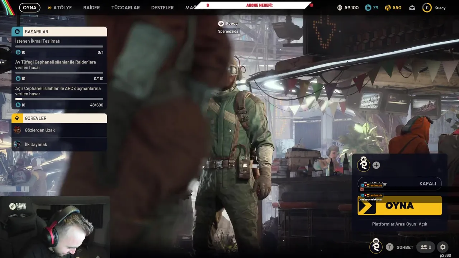Start matchmaking with the yellow OYNA button

399,206
